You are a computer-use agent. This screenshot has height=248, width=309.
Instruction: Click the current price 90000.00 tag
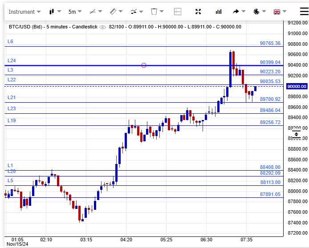tap(297, 87)
